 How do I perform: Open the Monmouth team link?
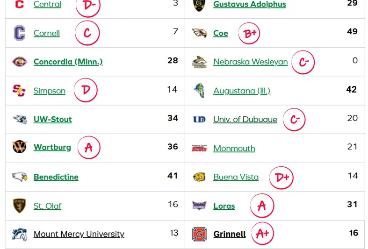tap(234, 149)
